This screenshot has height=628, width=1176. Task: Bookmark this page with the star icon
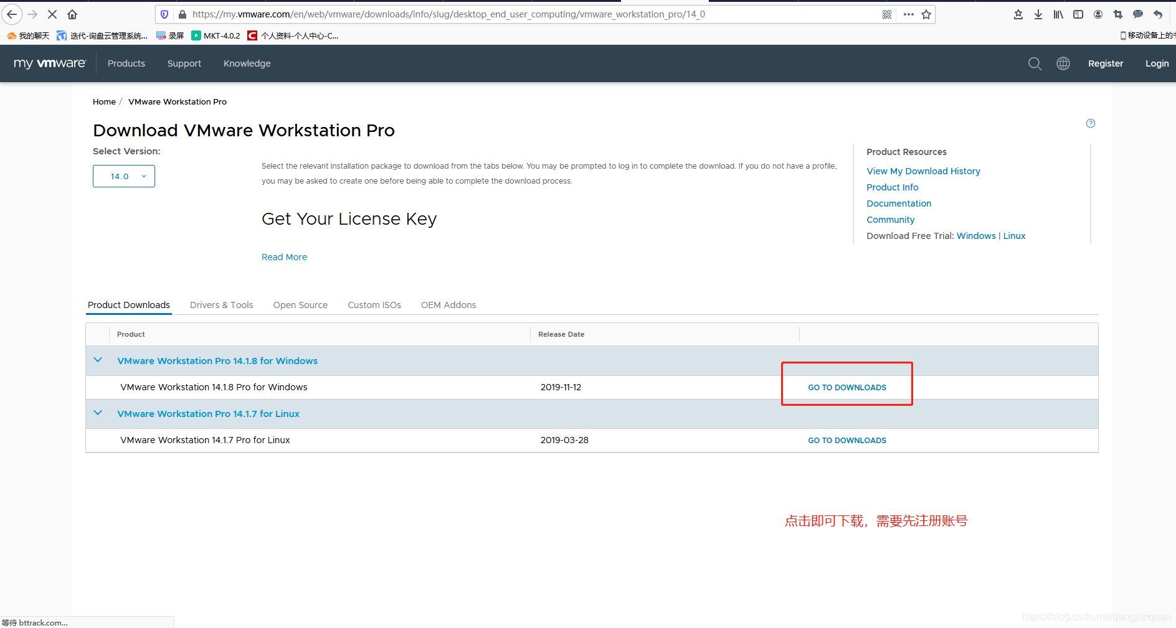click(x=926, y=14)
